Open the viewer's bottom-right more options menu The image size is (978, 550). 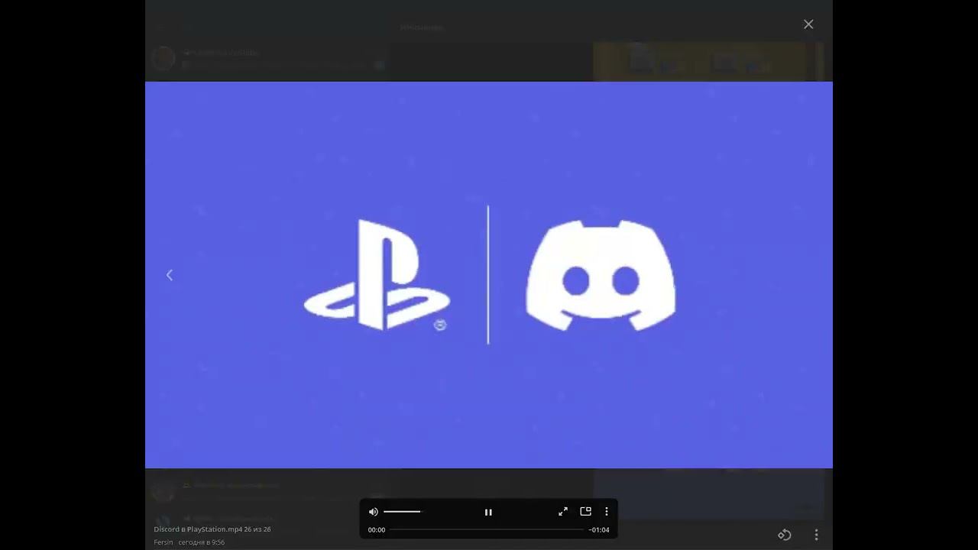[x=816, y=535]
